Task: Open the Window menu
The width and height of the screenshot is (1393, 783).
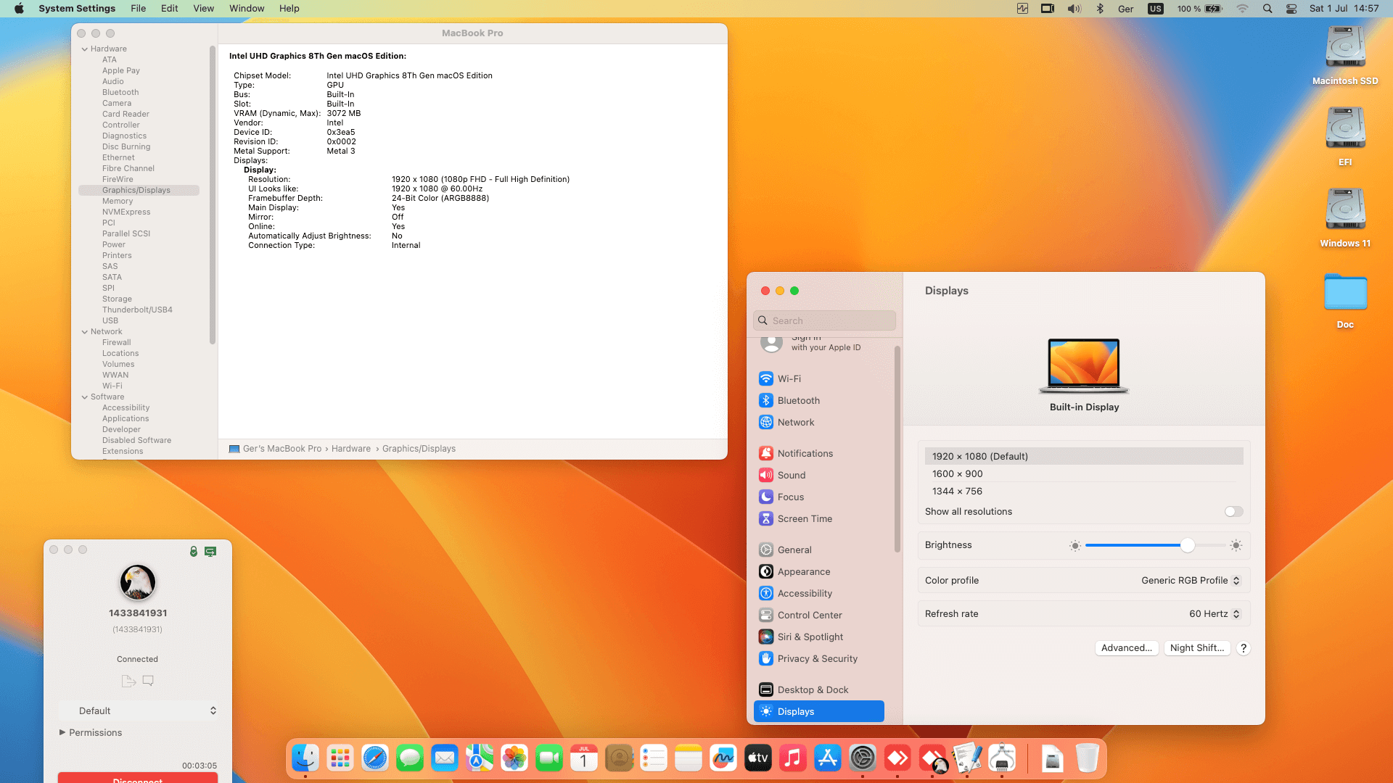Action: pos(247,9)
